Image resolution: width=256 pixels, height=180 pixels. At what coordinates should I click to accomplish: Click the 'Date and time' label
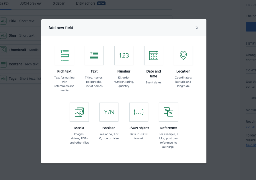[154, 74]
